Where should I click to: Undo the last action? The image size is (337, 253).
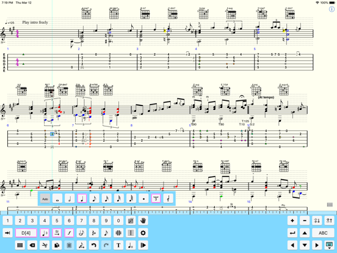93,245
